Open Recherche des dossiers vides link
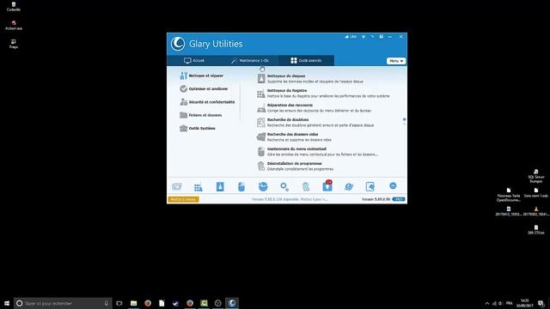Viewport: 550px width, 309px height. (x=292, y=135)
